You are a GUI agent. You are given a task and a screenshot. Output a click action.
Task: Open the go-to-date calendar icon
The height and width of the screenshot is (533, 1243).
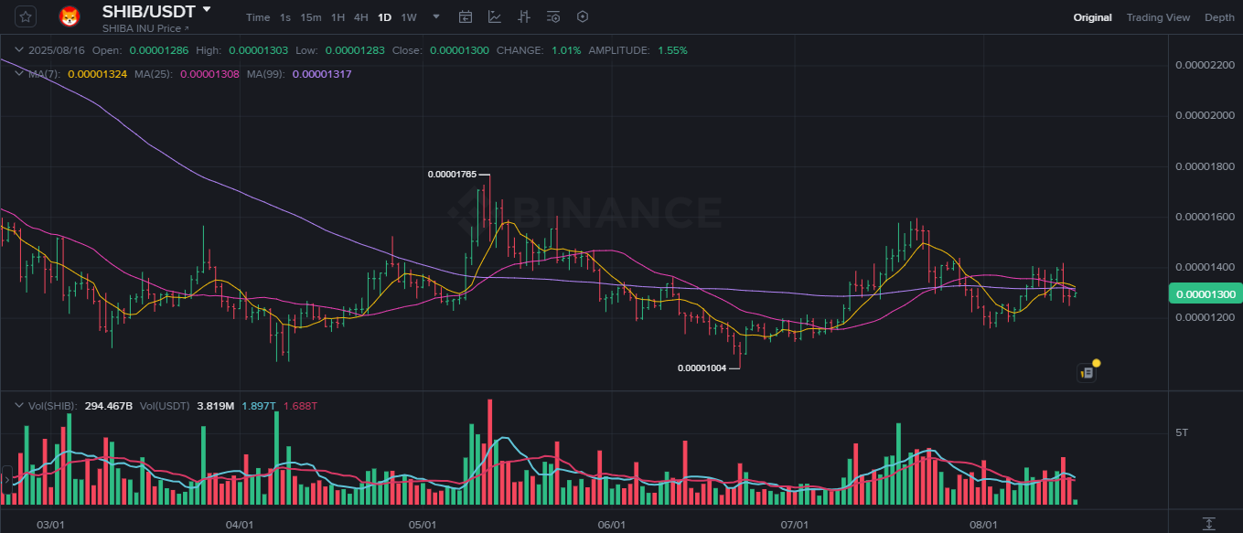(466, 16)
